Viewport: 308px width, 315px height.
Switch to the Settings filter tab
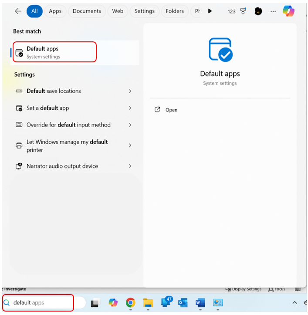click(x=145, y=11)
